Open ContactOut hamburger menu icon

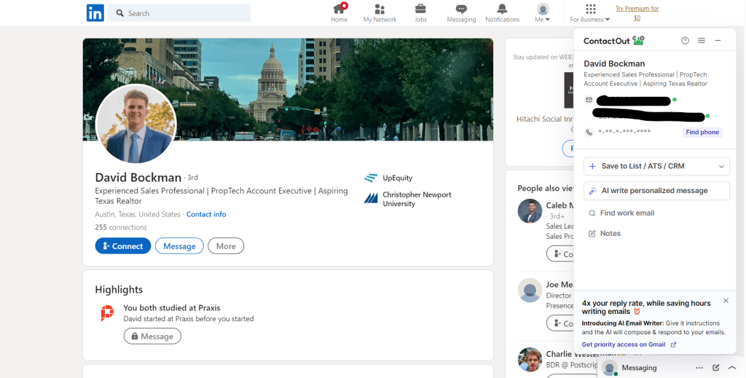pyautogui.click(x=702, y=41)
